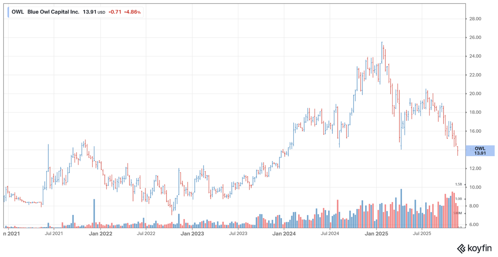Image resolution: width=498 pixels, height=257 pixels.
Task: Click the 28.00 price axis label
Action: coord(476,19)
